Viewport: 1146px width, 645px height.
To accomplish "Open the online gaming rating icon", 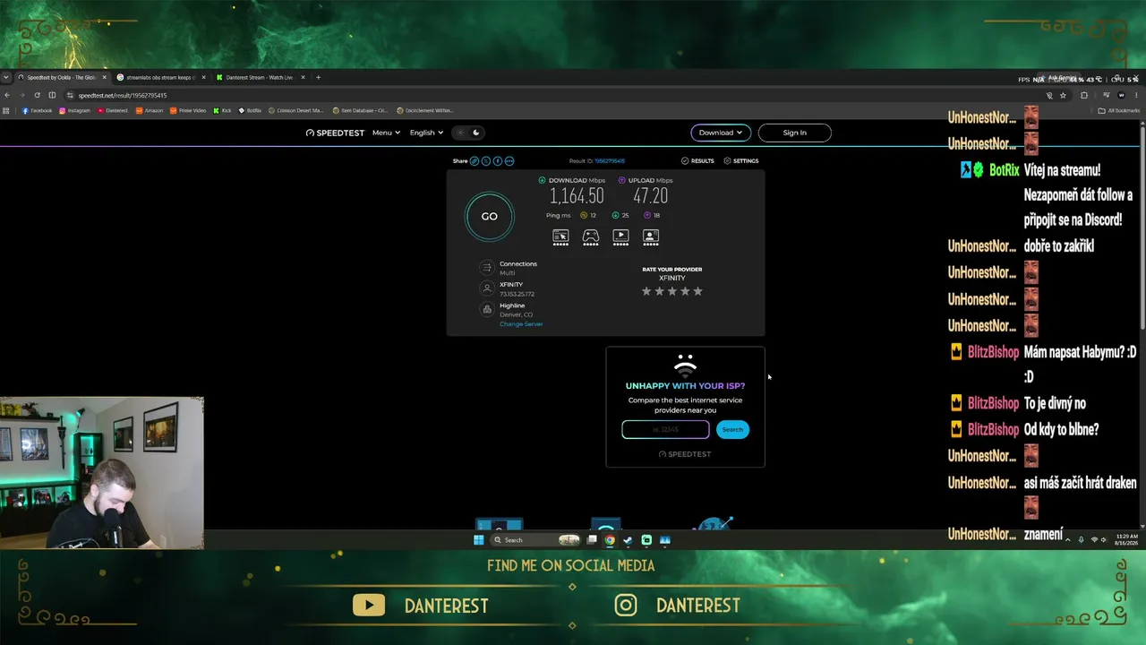I will 591,236.
